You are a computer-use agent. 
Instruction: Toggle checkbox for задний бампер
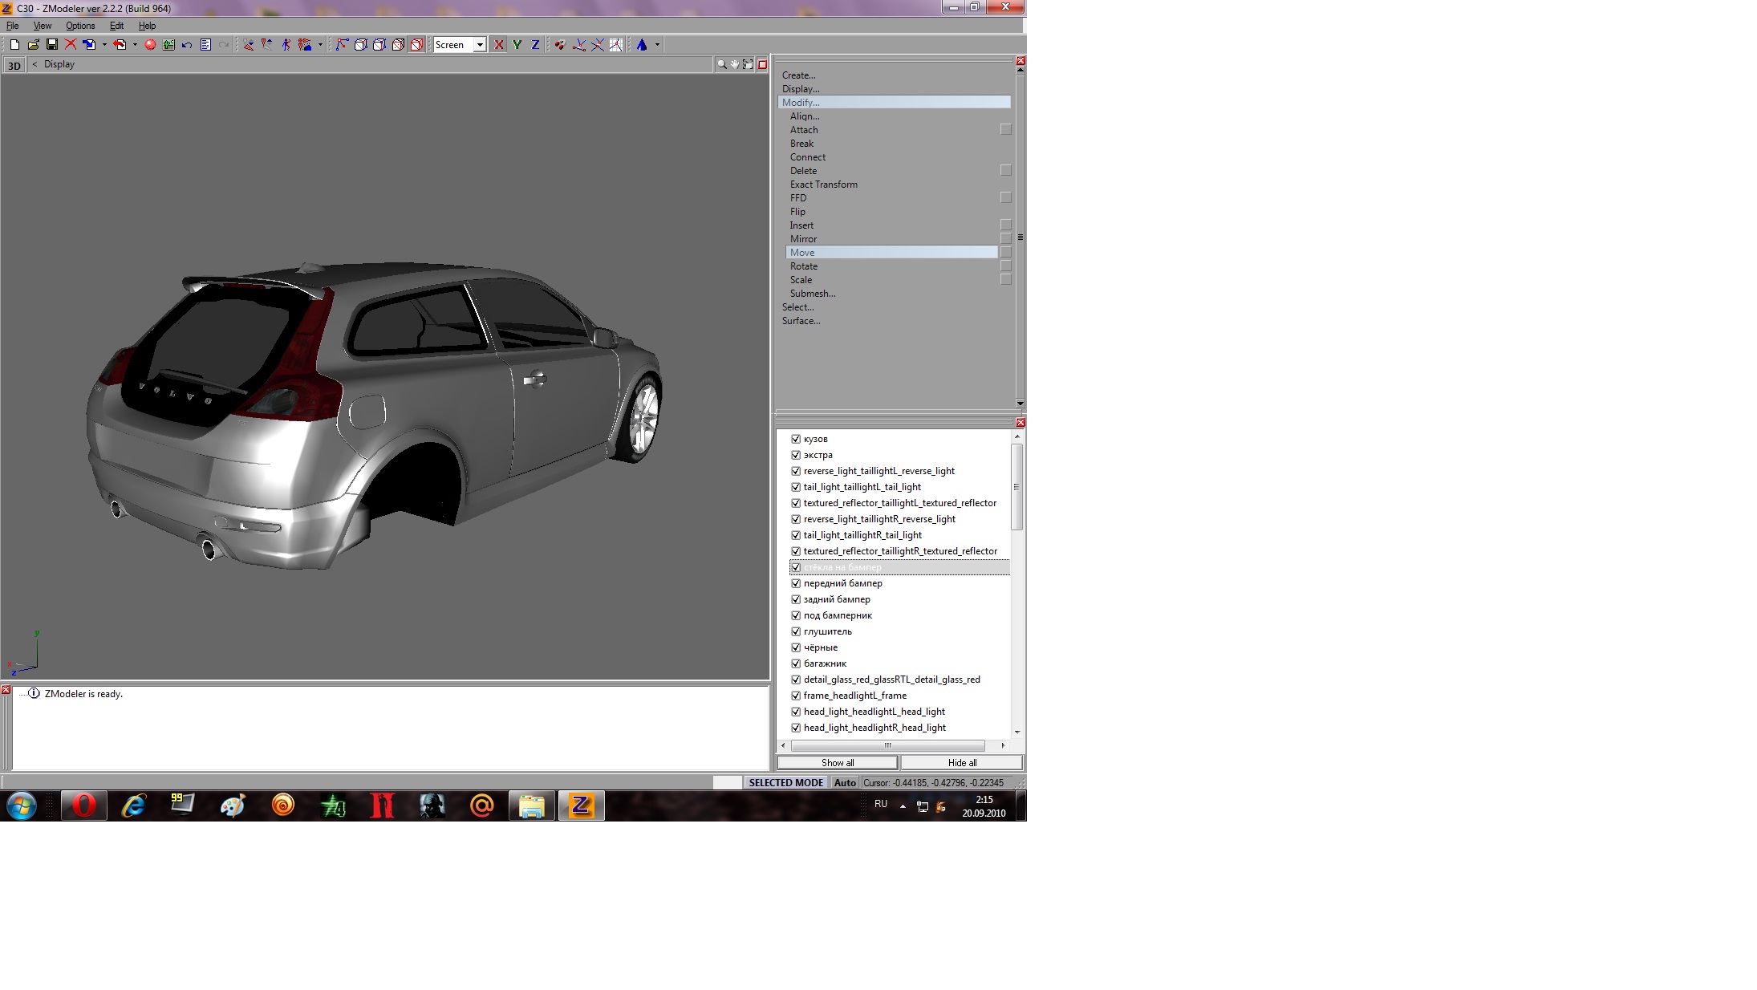(796, 599)
